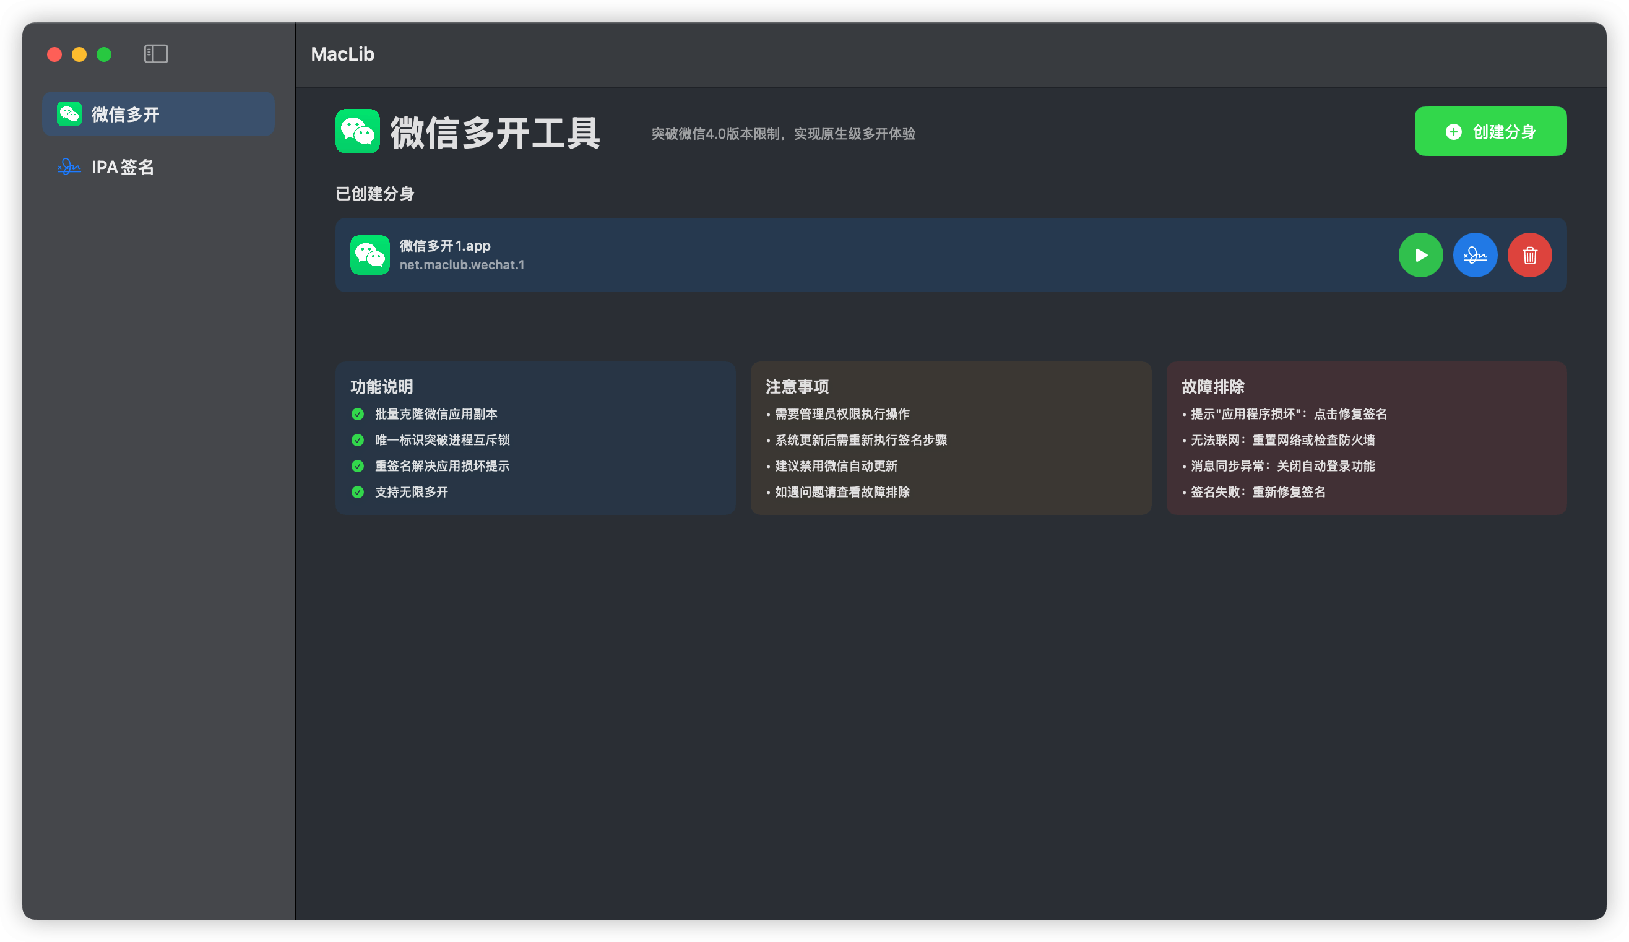Image resolution: width=1629 pixels, height=942 pixels.
Task: Click the WeChat icon of 微信多开 1.app
Action: tap(369, 255)
